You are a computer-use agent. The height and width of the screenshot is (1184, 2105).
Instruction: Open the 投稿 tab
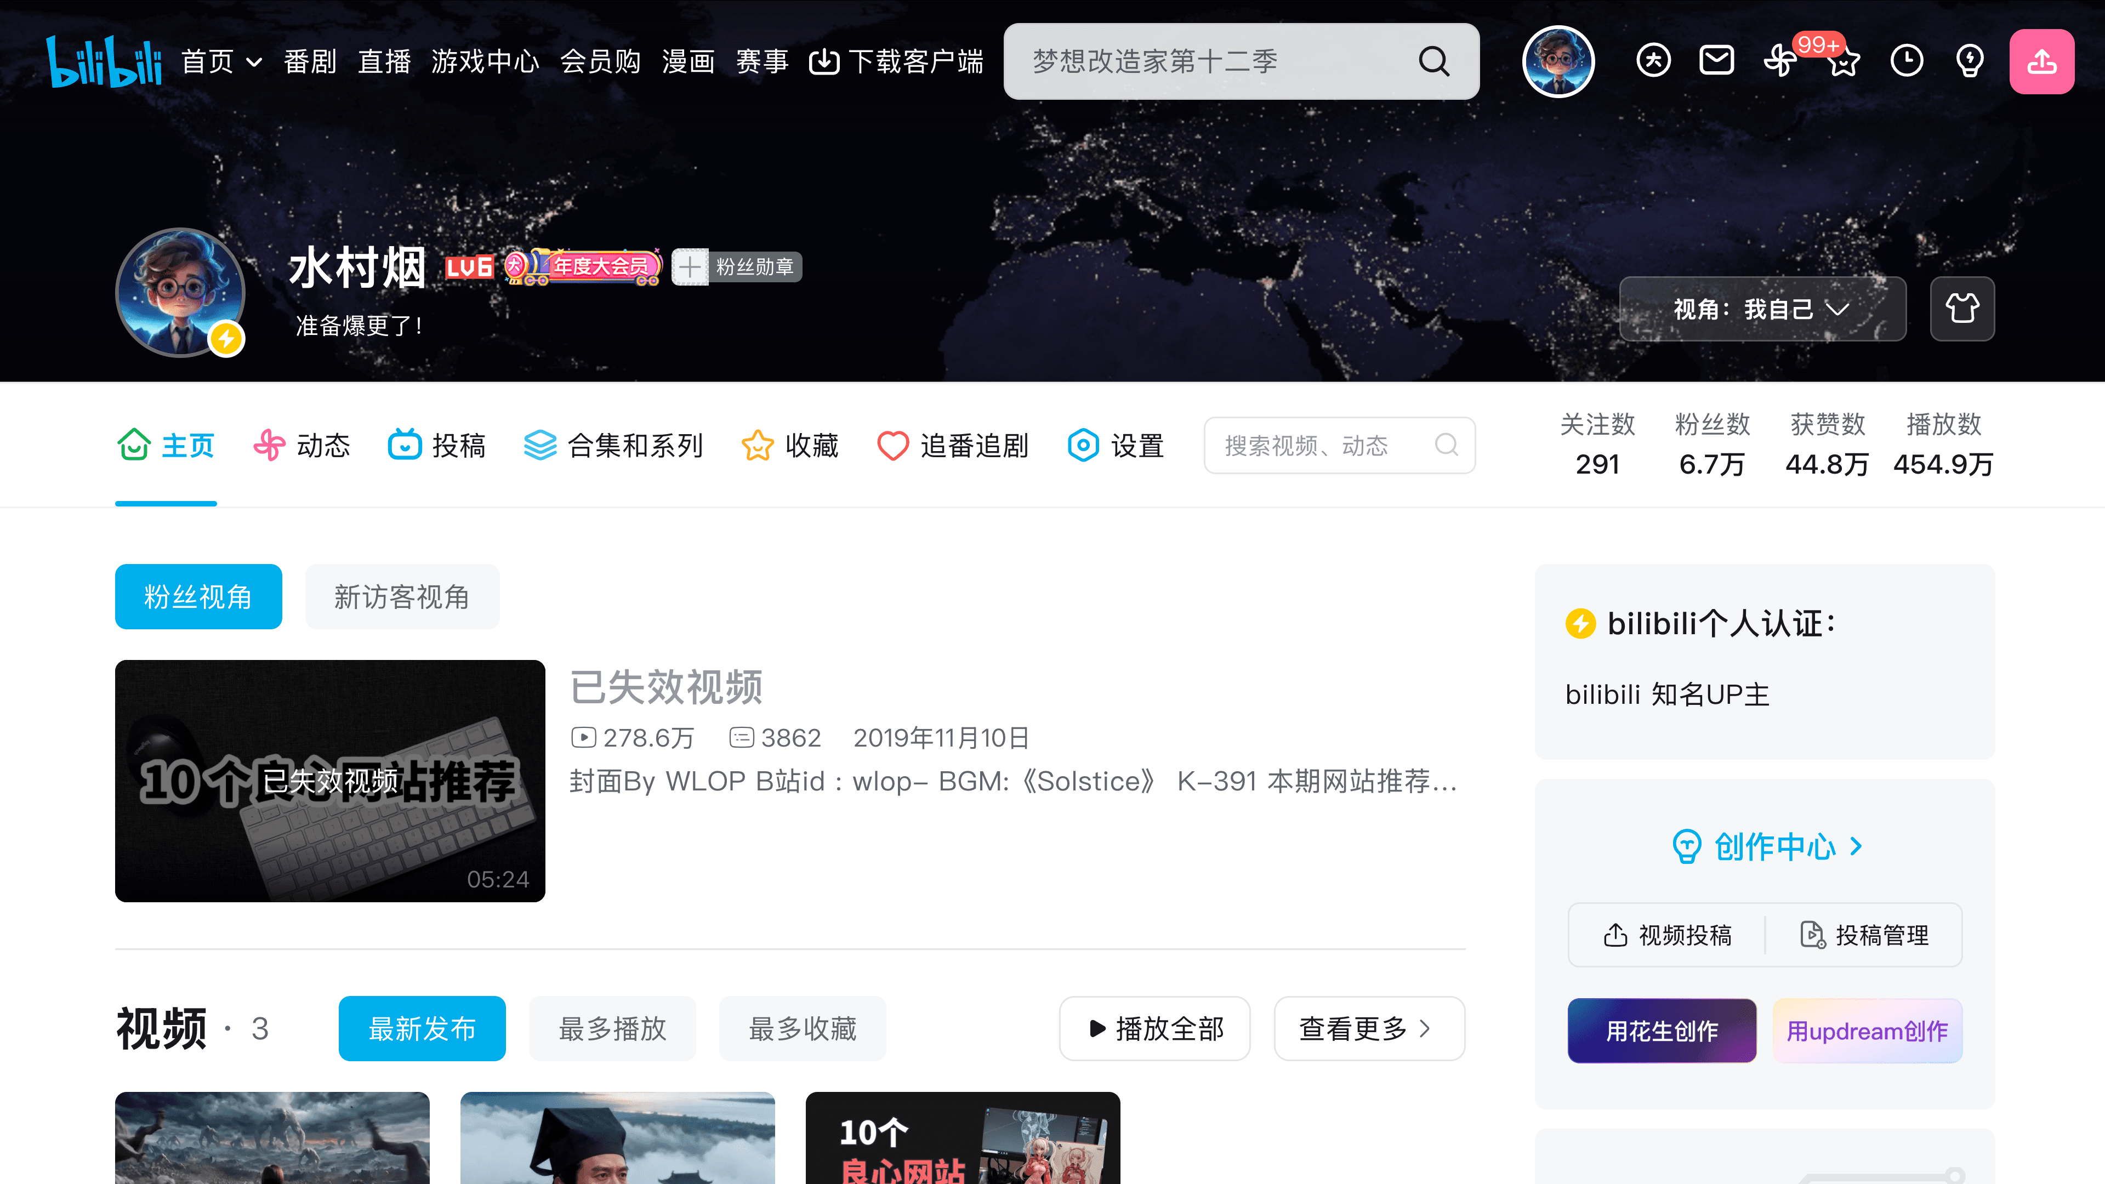tap(436, 445)
